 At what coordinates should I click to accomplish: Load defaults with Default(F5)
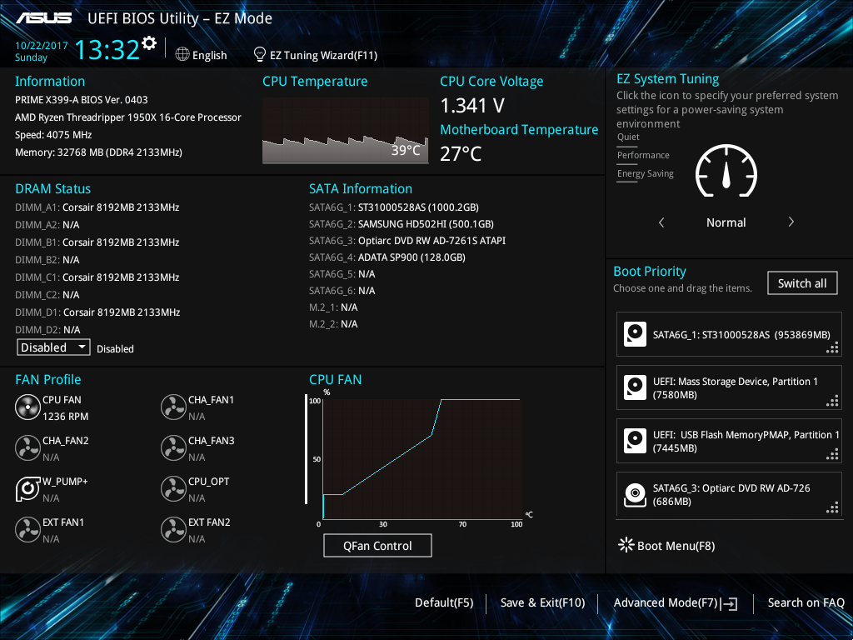(444, 603)
